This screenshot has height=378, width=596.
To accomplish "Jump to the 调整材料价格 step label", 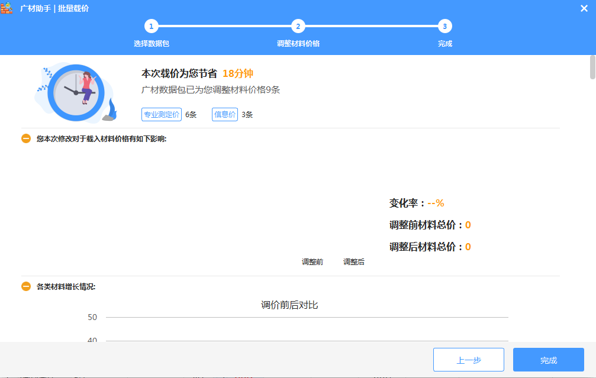I will point(298,44).
